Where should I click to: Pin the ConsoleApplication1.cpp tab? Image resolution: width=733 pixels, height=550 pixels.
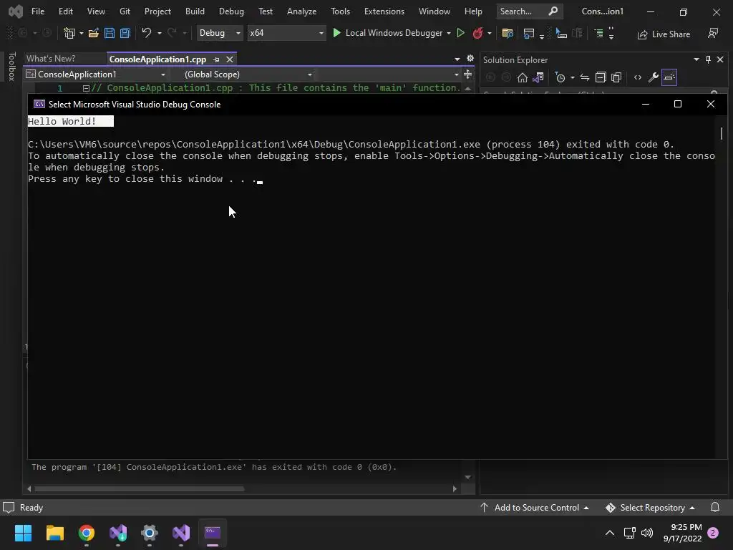pos(216,59)
